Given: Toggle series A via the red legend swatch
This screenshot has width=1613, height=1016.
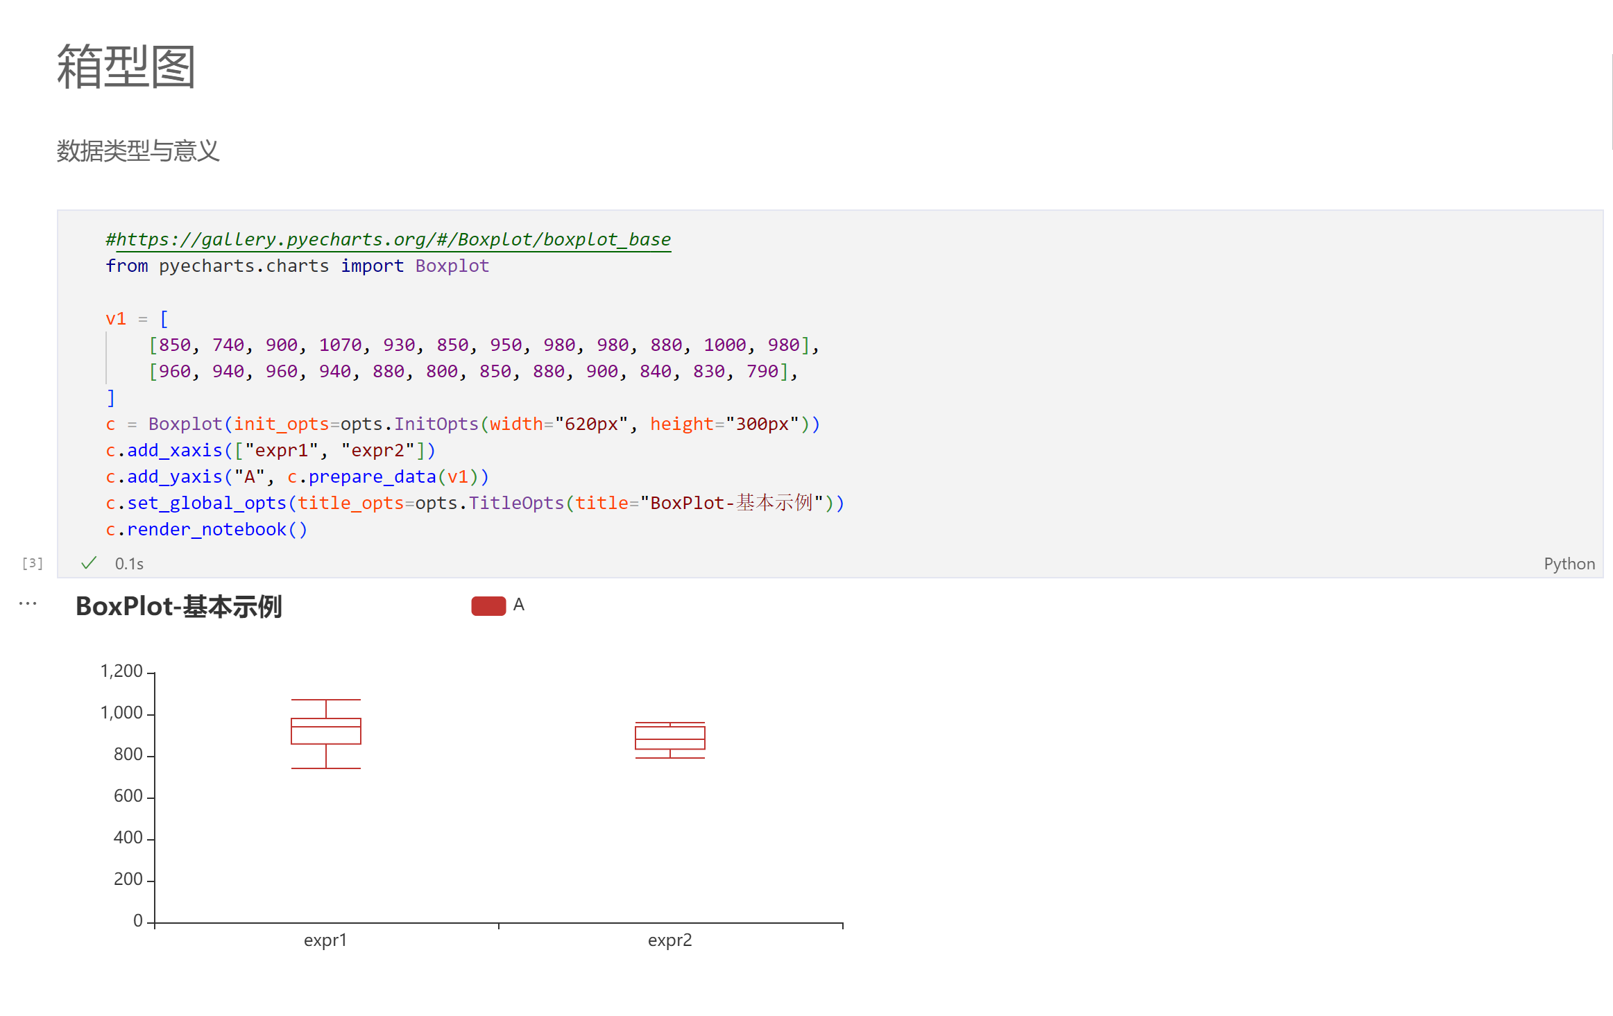Looking at the screenshot, I should tap(488, 606).
